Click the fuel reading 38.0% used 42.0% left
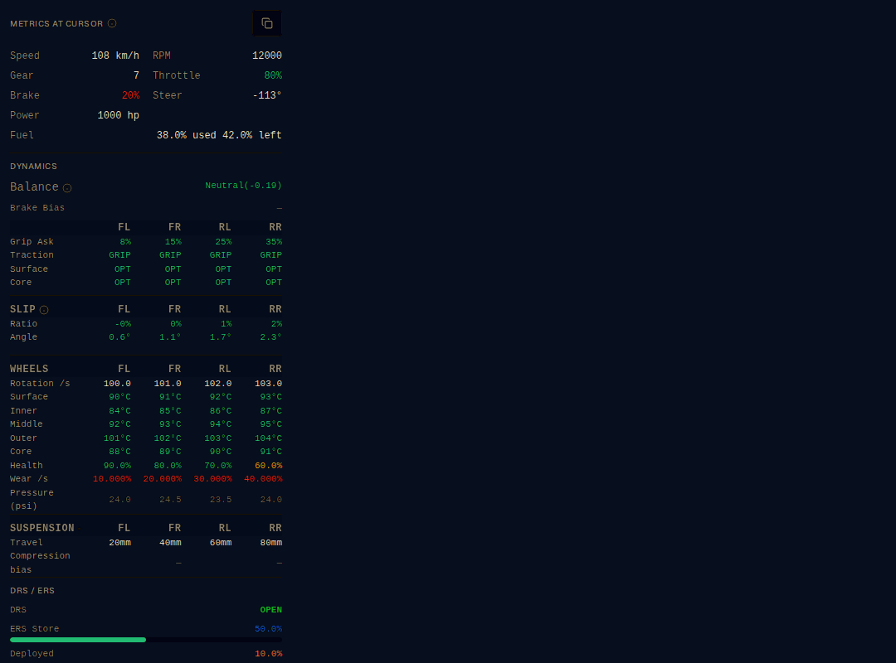Image resolution: width=896 pixels, height=663 pixels. [x=219, y=135]
